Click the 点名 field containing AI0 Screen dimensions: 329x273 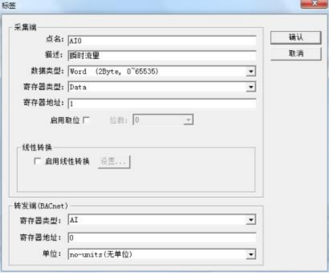point(162,41)
